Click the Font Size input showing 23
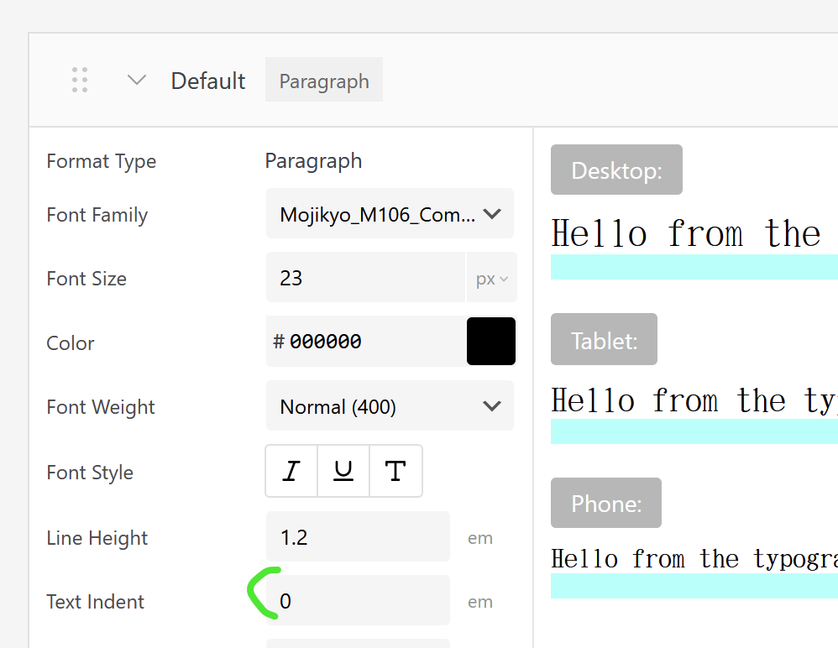The width and height of the screenshot is (838, 648). tap(365, 277)
